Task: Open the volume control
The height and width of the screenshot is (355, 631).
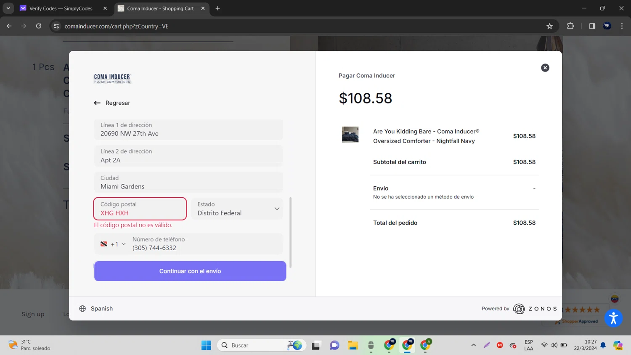Action: 554,345
